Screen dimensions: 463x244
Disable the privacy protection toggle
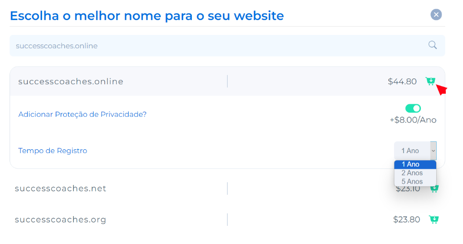[413, 109]
